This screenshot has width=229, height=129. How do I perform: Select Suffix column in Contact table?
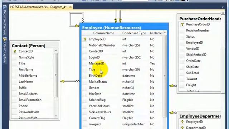pos(23,88)
